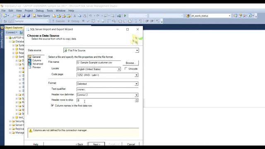Click the Analysis Services DMX Query icon

click(64, 16)
